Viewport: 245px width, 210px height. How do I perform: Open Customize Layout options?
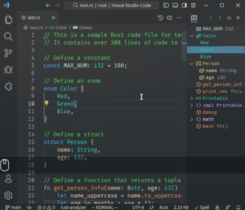tap(193, 5)
